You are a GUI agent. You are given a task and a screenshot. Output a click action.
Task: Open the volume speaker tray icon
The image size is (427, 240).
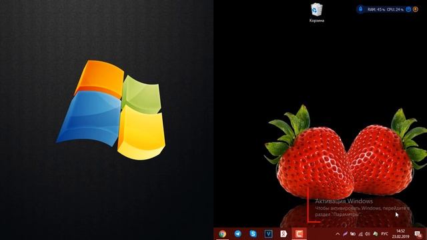368,234
